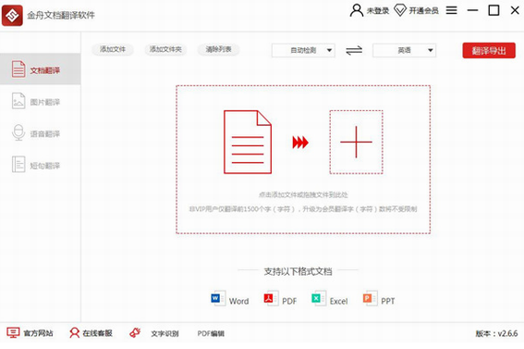Click the user account avatar icon

tap(357, 10)
